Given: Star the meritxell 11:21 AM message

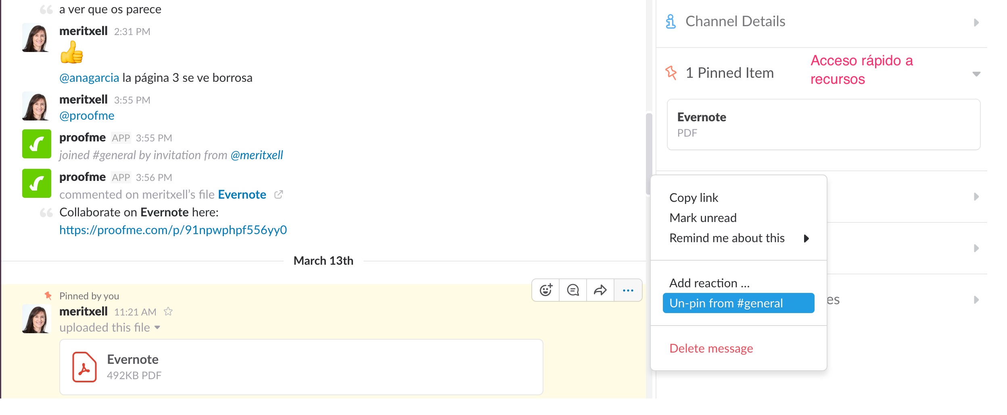Looking at the screenshot, I should [x=168, y=311].
